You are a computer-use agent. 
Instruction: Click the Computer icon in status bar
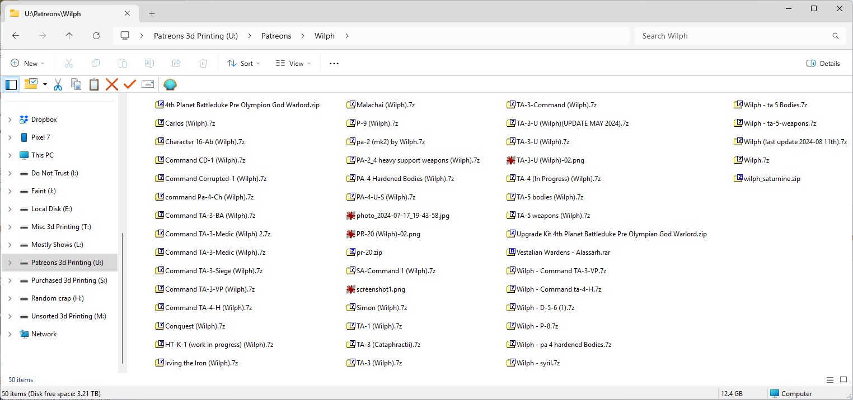coord(774,394)
